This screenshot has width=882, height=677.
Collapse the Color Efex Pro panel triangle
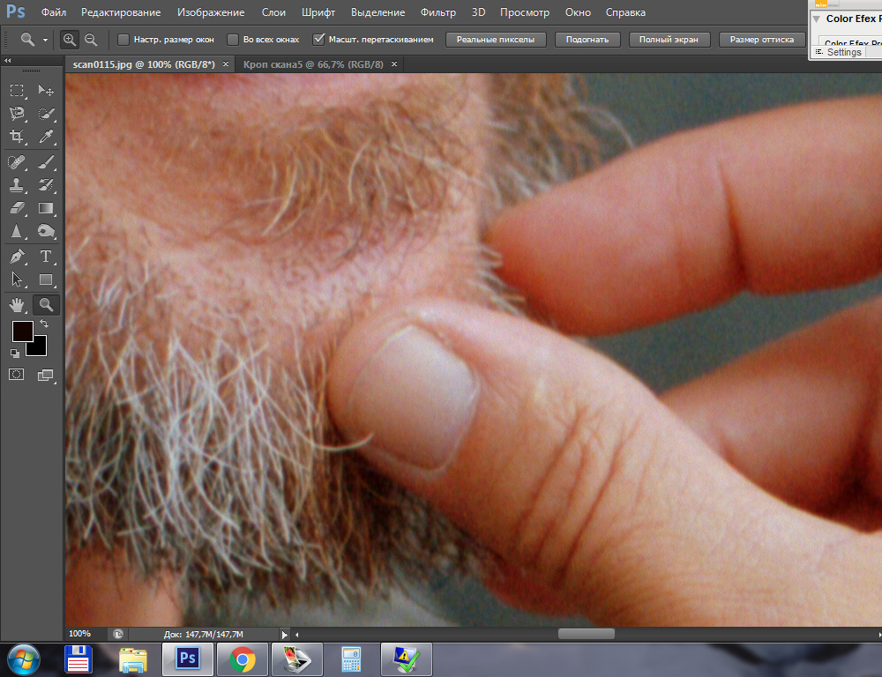[817, 19]
